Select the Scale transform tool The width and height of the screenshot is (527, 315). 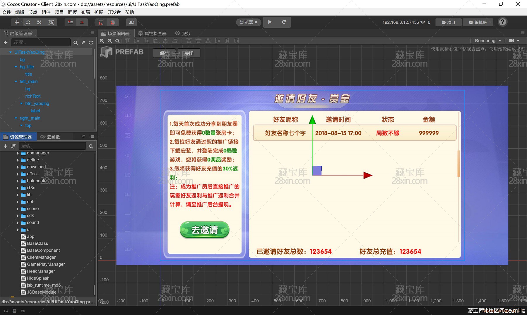[39, 22]
